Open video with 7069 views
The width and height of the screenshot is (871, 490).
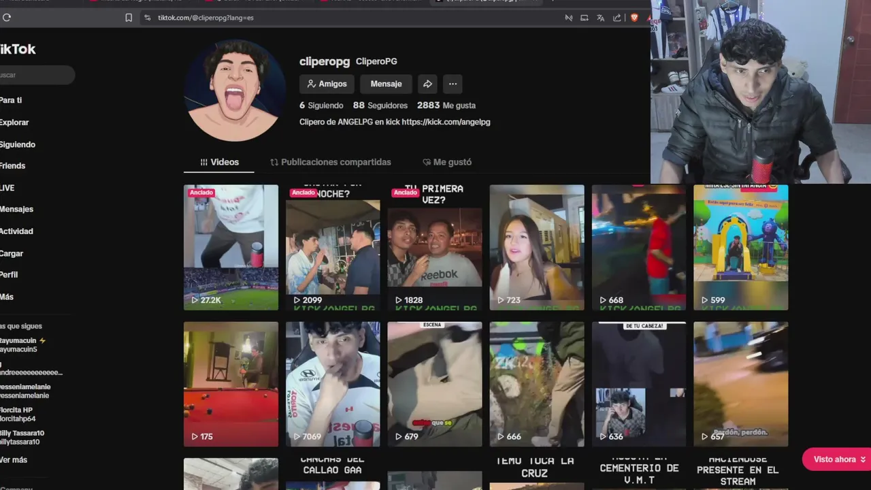coord(333,385)
